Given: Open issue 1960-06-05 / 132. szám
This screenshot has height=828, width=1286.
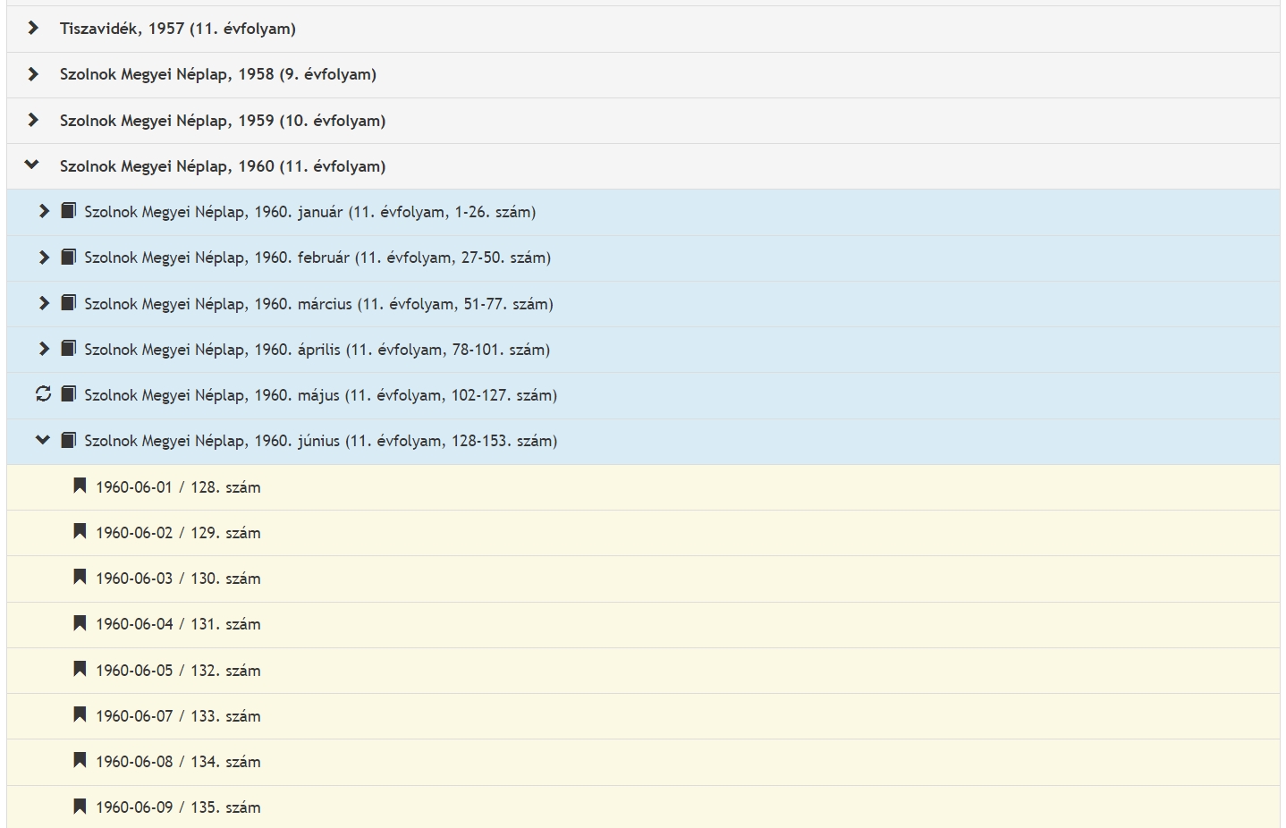Looking at the screenshot, I should click(x=178, y=671).
